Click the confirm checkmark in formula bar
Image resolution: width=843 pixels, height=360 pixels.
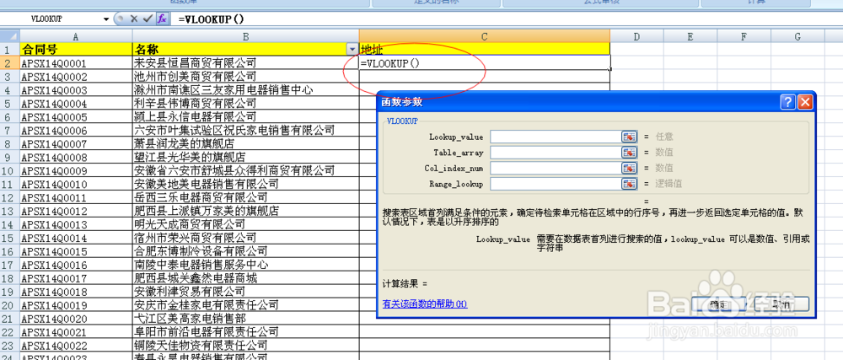pyautogui.click(x=148, y=19)
